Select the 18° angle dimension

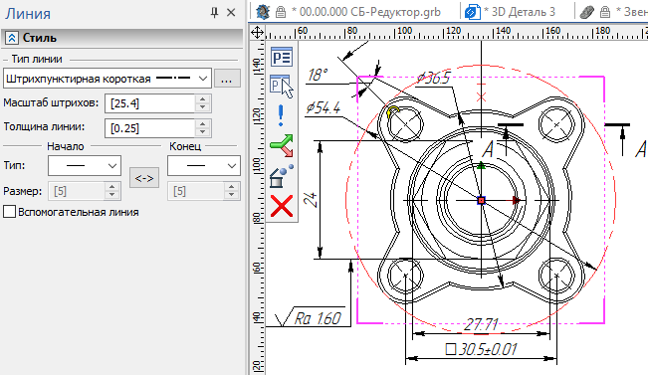pyautogui.click(x=318, y=76)
